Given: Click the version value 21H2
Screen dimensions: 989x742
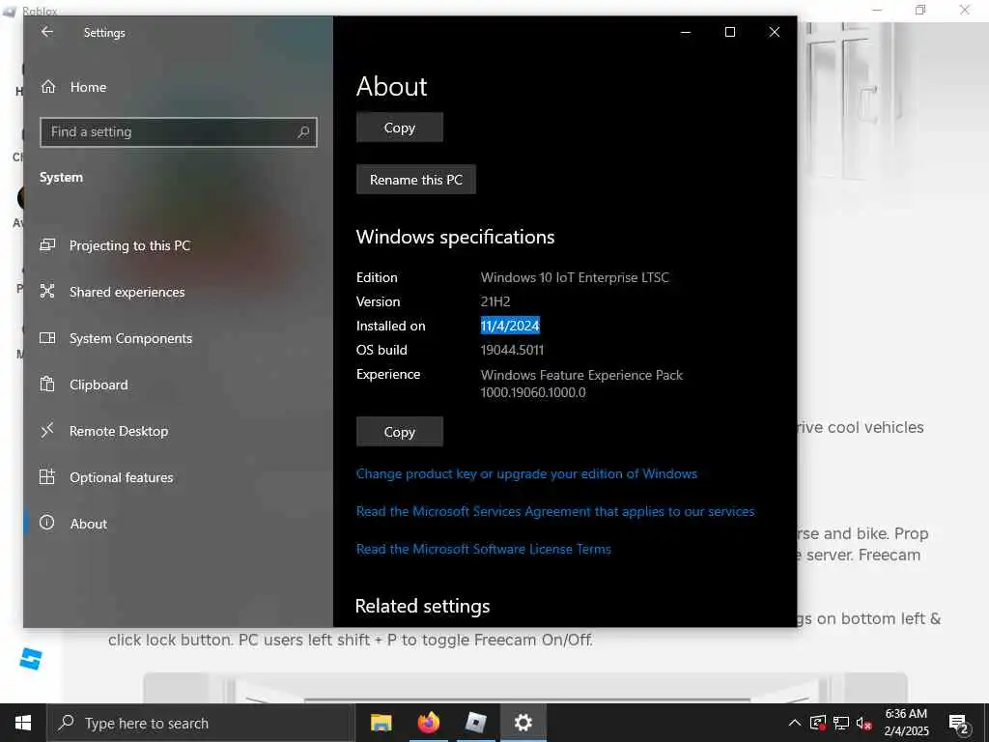Looking at the screenshot, I should pos(495,301).
